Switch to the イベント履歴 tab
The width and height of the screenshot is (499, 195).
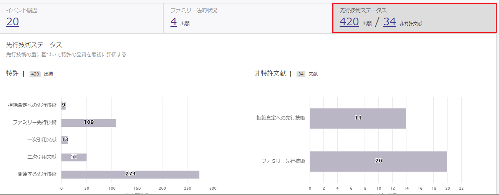pyautogui.click(x=82, y=18)
